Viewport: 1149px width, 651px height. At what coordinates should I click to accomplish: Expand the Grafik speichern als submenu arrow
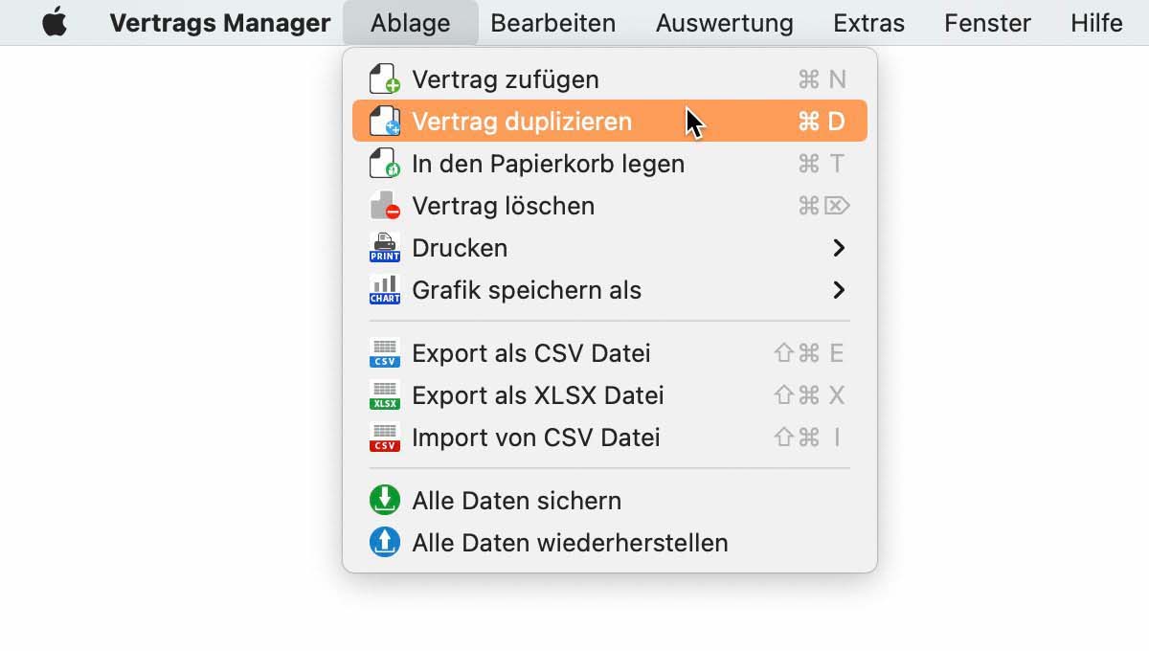839,290
